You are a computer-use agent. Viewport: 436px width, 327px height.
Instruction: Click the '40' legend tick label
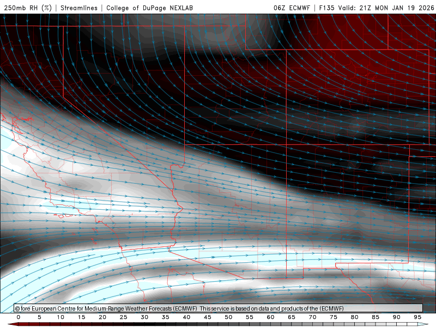click(x=186, y=317)
